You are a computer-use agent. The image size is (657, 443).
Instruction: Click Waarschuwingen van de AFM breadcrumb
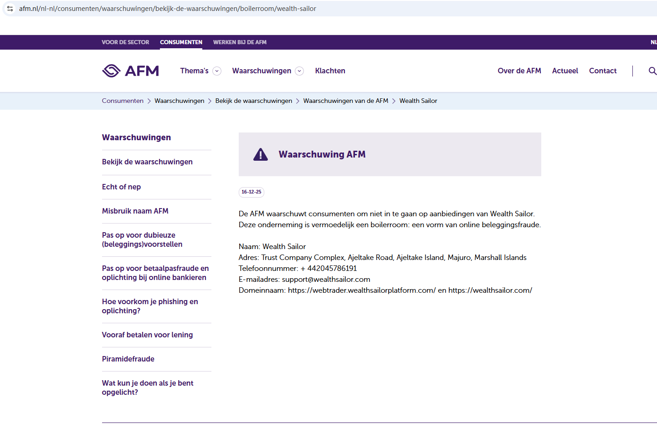coord(346,101)
